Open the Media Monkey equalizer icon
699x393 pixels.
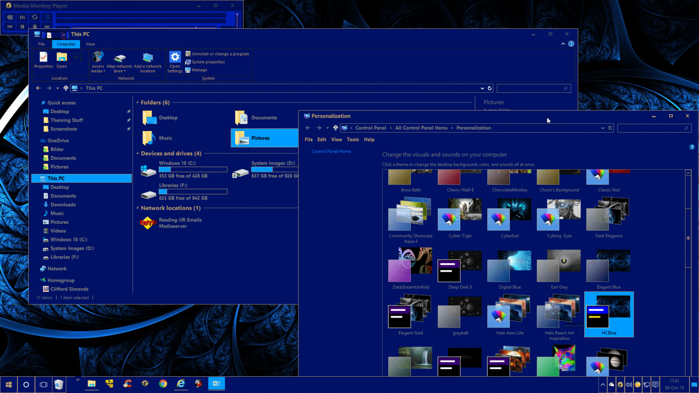(x=23, y=17)
